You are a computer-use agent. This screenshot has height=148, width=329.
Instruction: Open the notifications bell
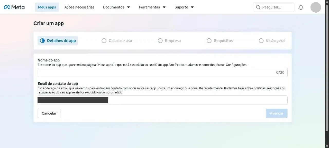pyautogui.click(x=301, y=7)
